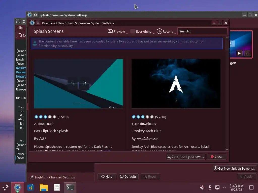
Task: Click the Defaults button
Action: click(128, 176)
